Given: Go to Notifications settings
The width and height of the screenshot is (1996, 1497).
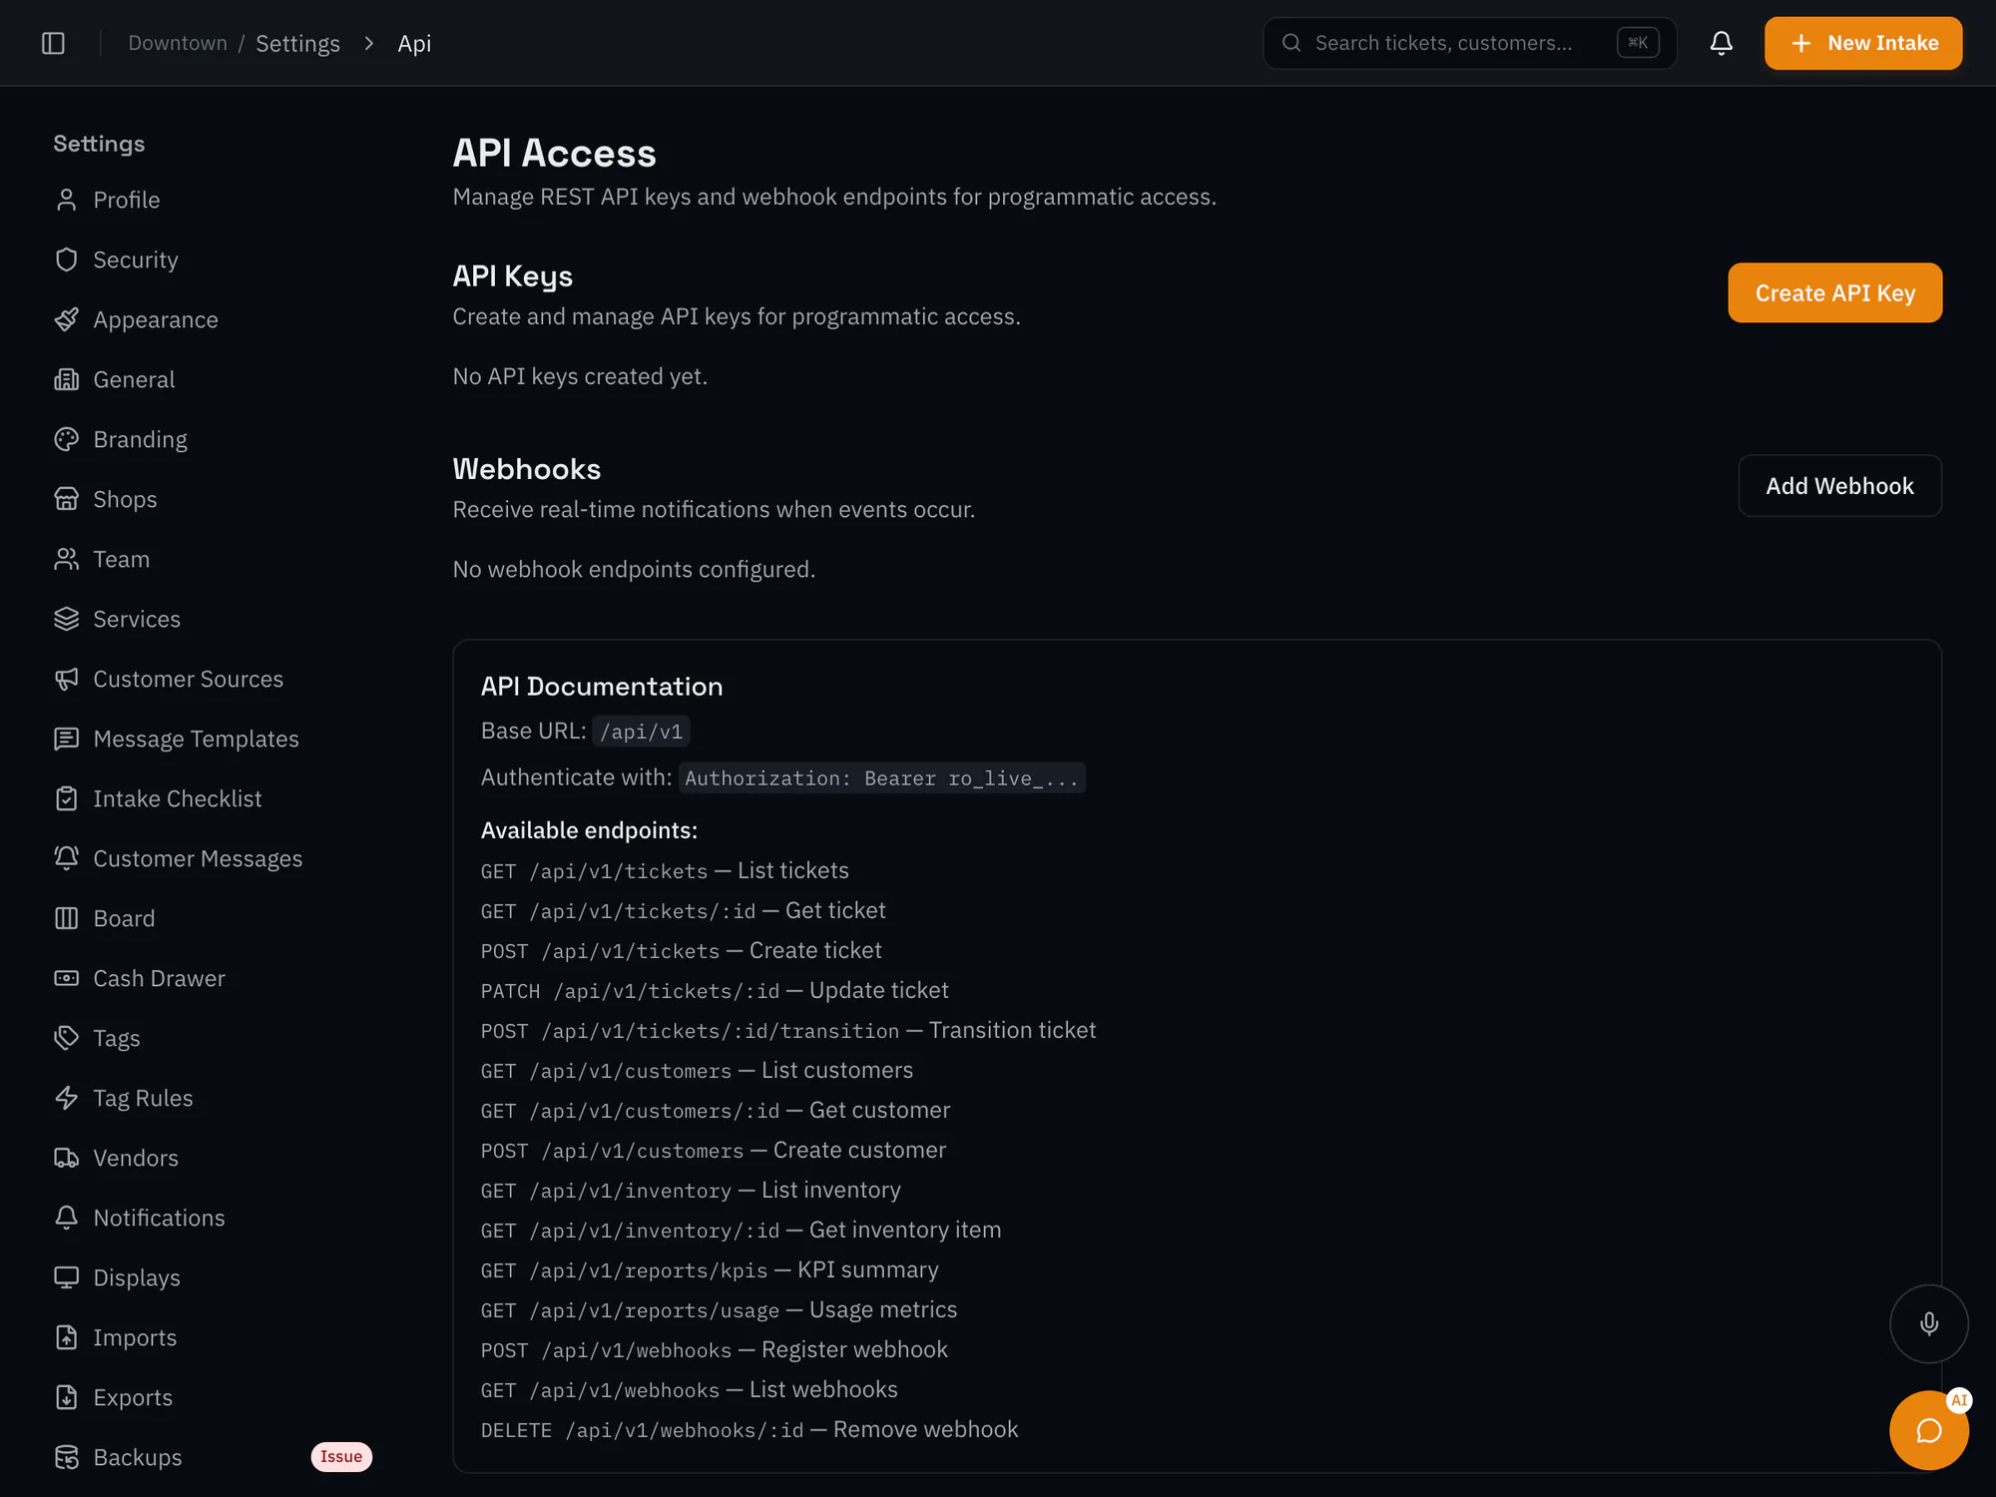Looking at the screenshot, I should 213,1218.
